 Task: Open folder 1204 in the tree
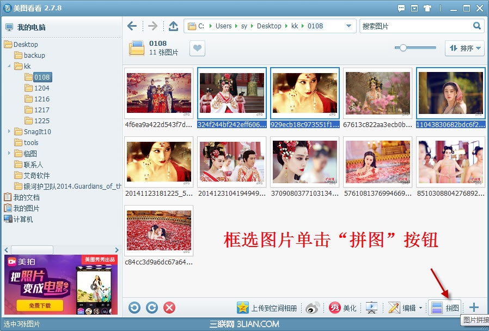[37, 88]
